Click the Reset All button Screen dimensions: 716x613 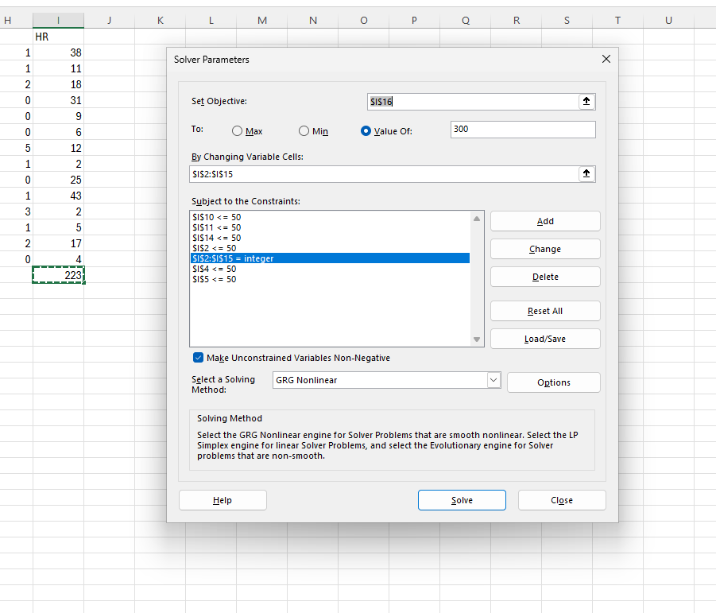545,311
